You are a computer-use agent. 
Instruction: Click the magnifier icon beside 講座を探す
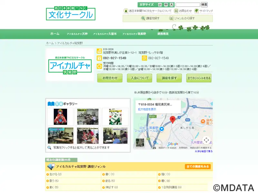click(x=143, y=18)
